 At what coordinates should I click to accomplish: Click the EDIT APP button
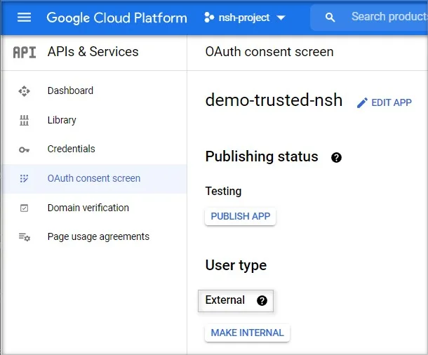click(384, 102)
